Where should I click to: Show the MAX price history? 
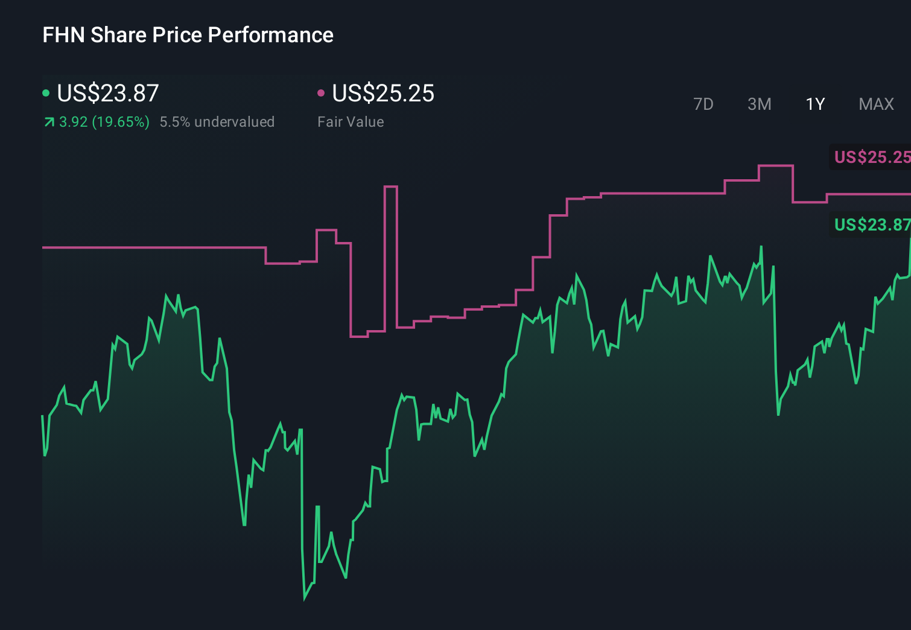876,104
